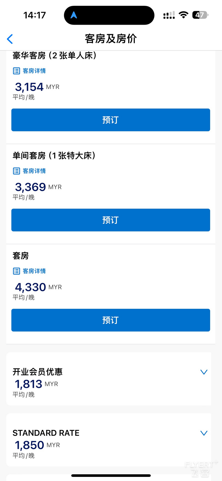
Task: Expand the STANDARD RATE chevron
Action: (x=204, y=433)
